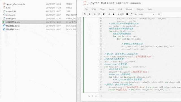Screen dimensions: 181x102
Task: Click the Jupyter logo
Action: 91,3
